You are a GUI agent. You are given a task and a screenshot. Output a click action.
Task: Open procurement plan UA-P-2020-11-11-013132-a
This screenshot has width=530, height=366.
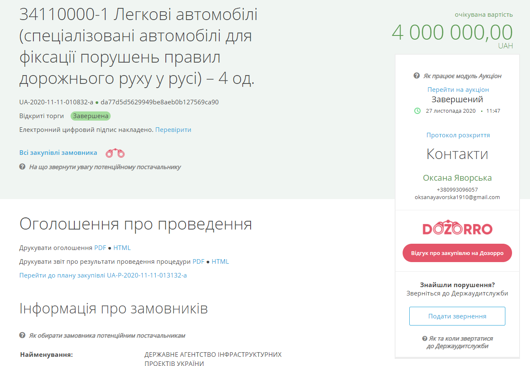coord(103,275)
